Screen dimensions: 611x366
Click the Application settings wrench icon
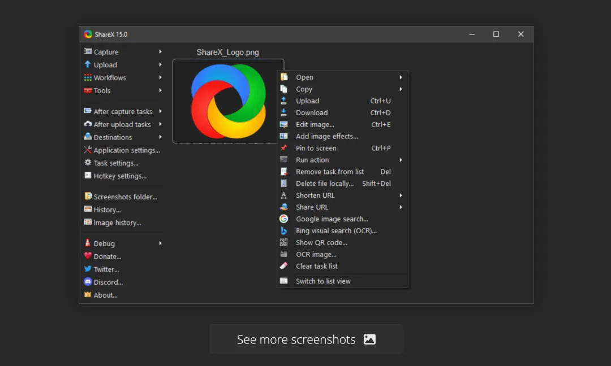pyautogui.click(x=88, y=150)
